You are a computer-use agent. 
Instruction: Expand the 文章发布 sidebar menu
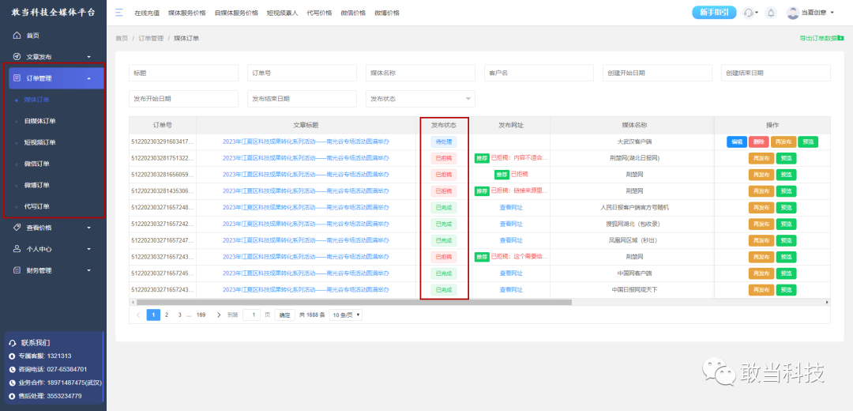pyautogui.click(x=54, y=57)
